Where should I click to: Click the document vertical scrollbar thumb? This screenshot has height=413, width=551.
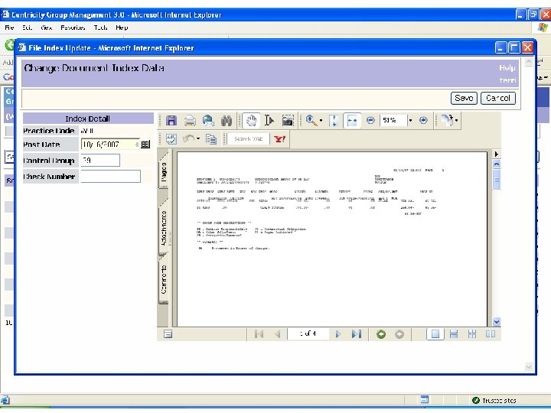496,180
